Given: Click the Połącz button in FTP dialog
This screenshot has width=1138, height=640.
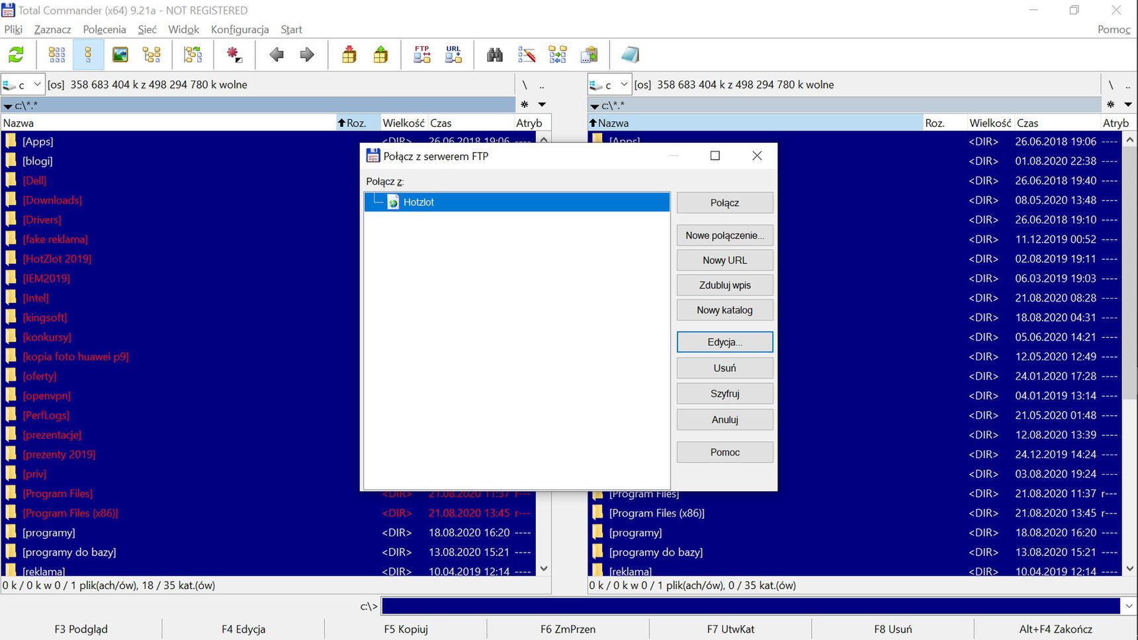Looking at the screenshot, I should point(724,203).
